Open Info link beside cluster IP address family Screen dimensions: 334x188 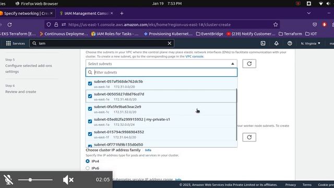[x=148, y=150]
